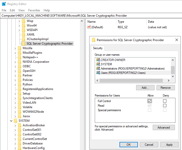Toggle Deny for Special permissions
182x150 pixels.
click(165, 110)
